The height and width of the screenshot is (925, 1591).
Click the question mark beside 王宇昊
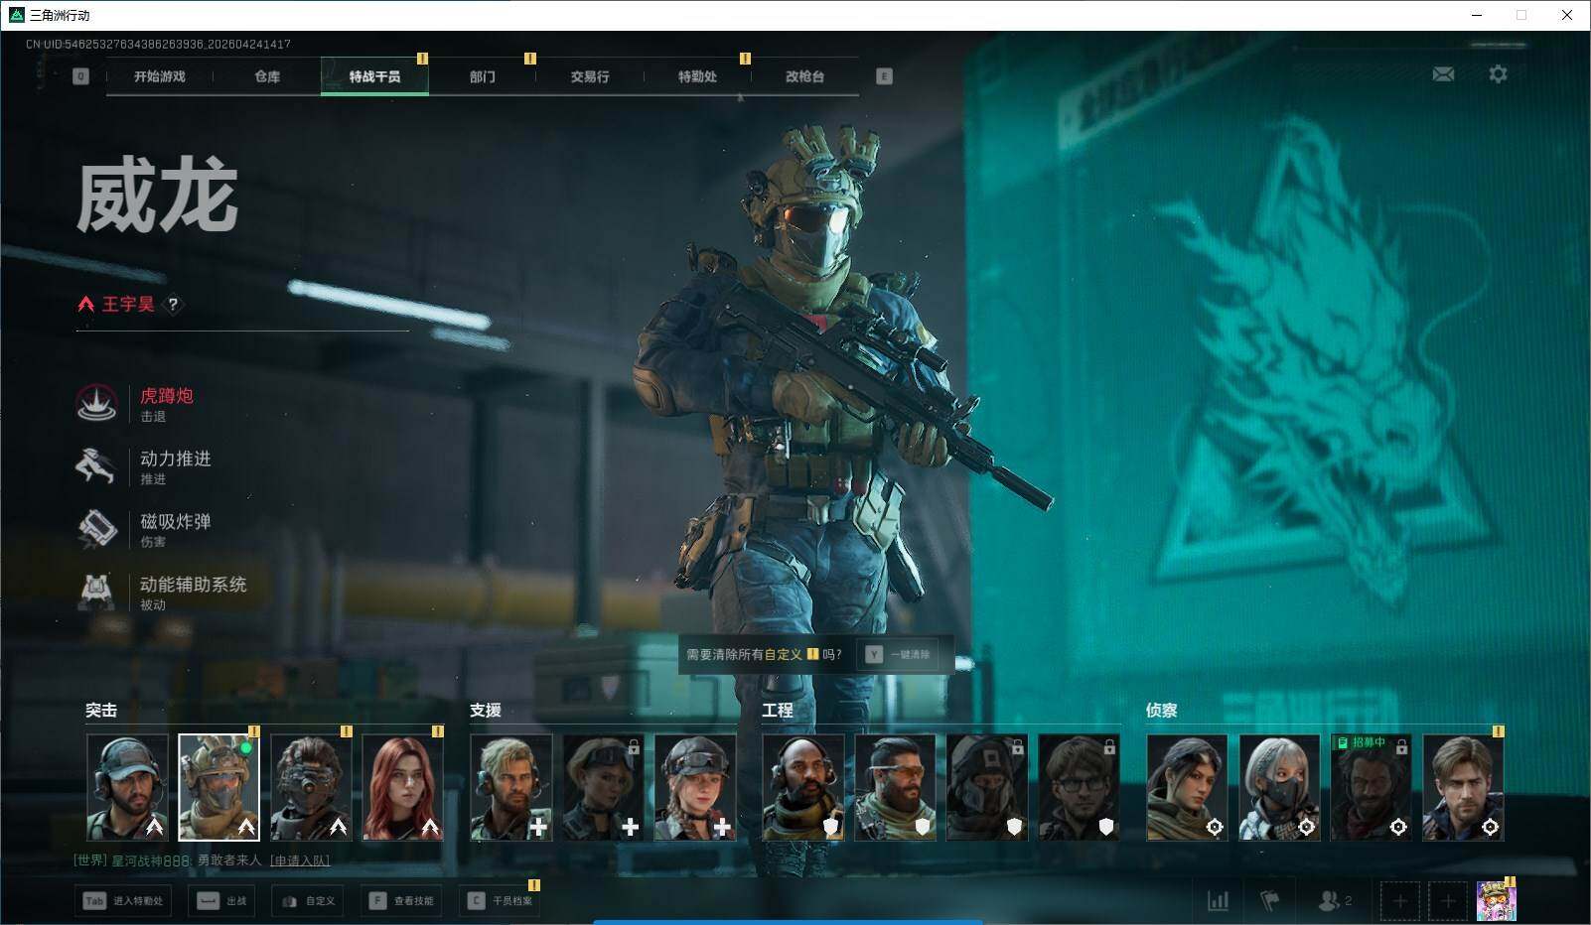(x=173, y=305)
